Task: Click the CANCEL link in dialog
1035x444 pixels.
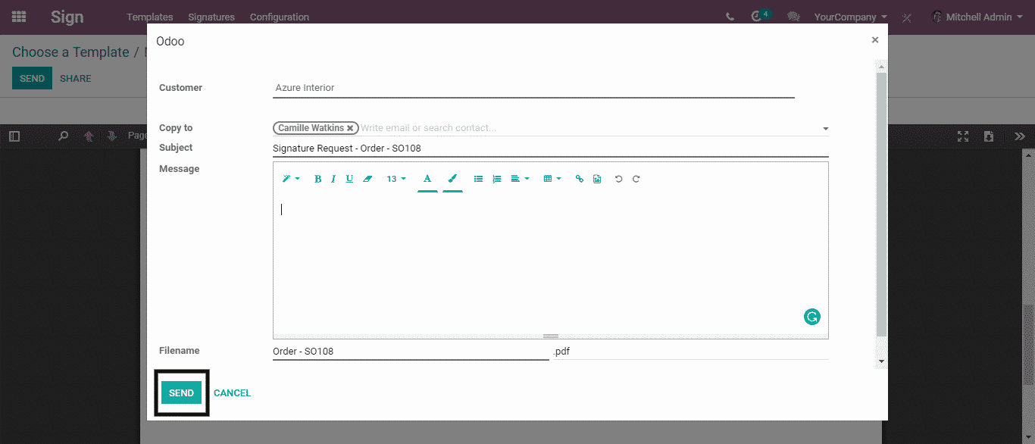Action: (232, 393)
